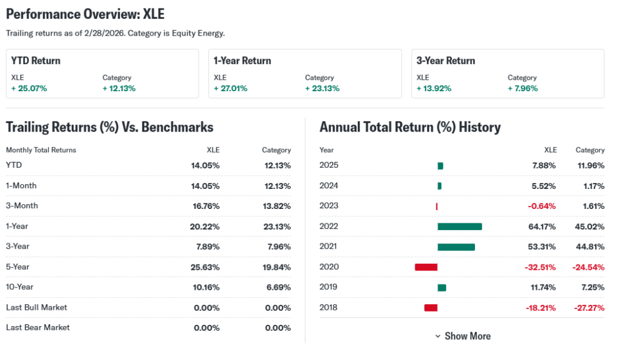Click the chevron icon beside Show More
Screen dimensions: 618x349
tap(438, 336)
